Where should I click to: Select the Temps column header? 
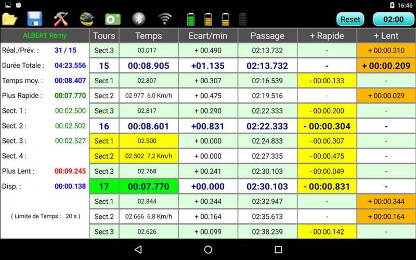[149, 36]
